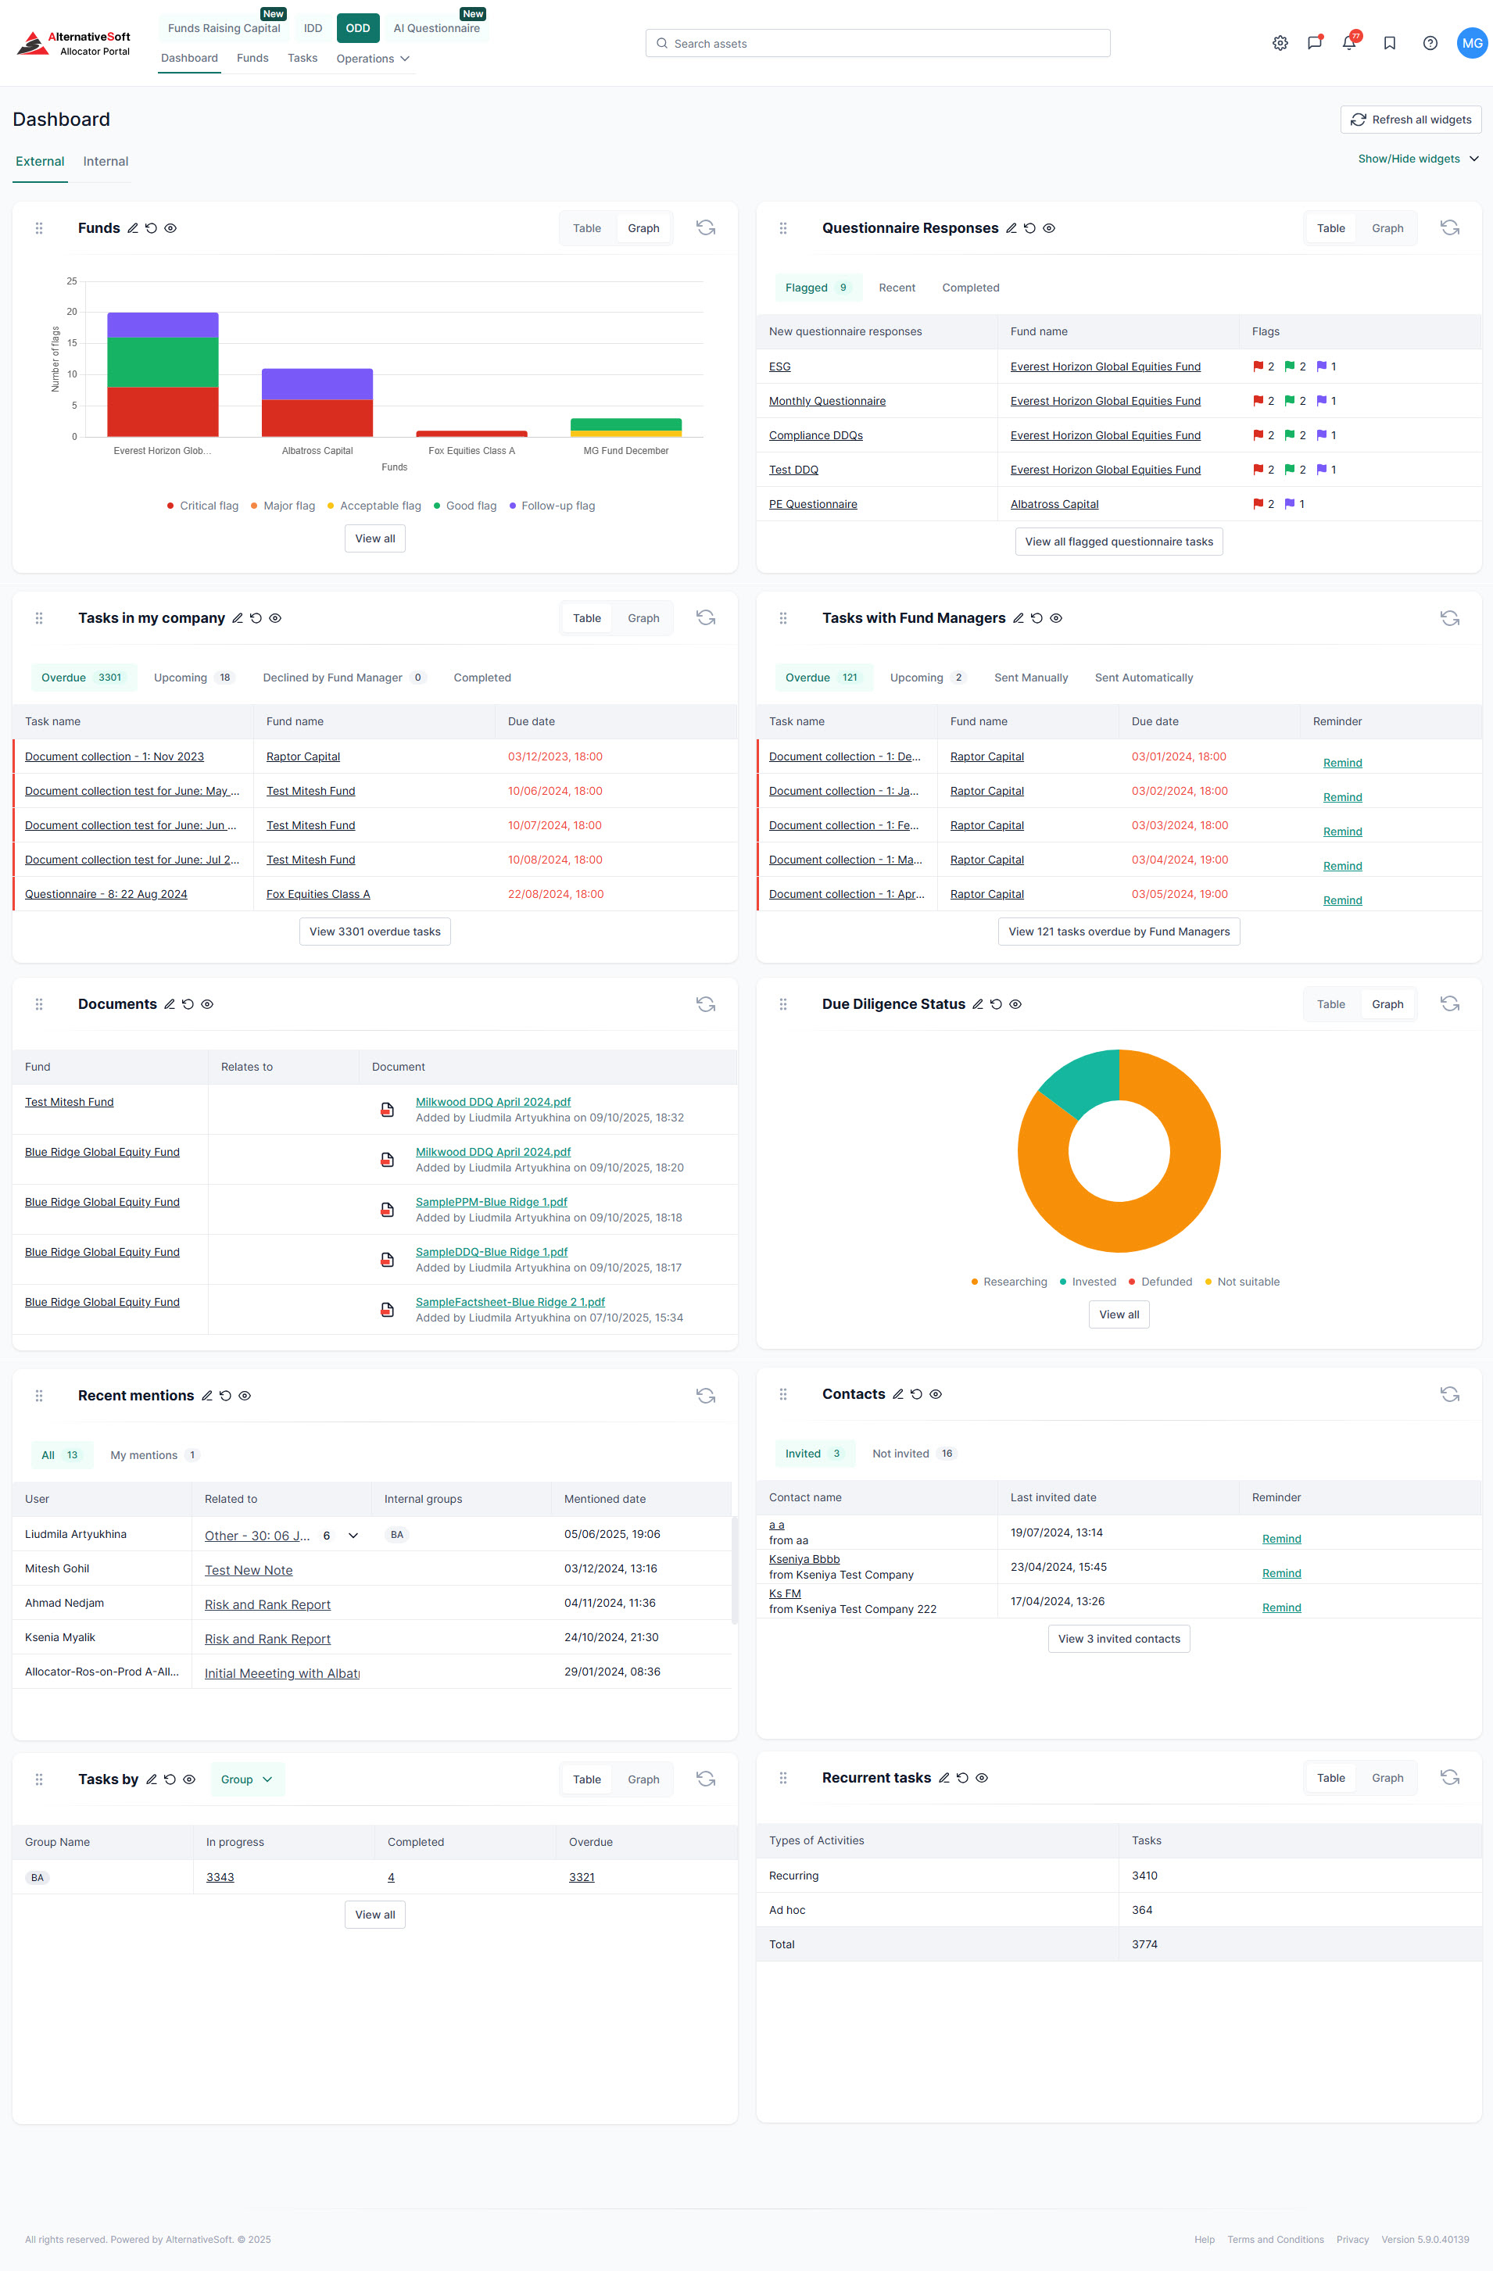
Task: Switch the Funds widget to Table view
Action: [586, 228]
